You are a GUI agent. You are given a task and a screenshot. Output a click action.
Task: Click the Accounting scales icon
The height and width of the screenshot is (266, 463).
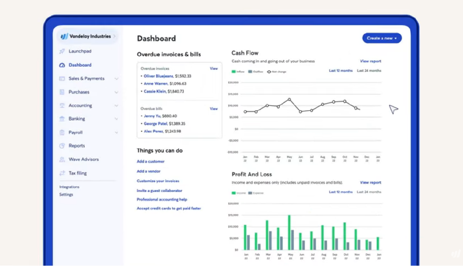coord(62,106)
